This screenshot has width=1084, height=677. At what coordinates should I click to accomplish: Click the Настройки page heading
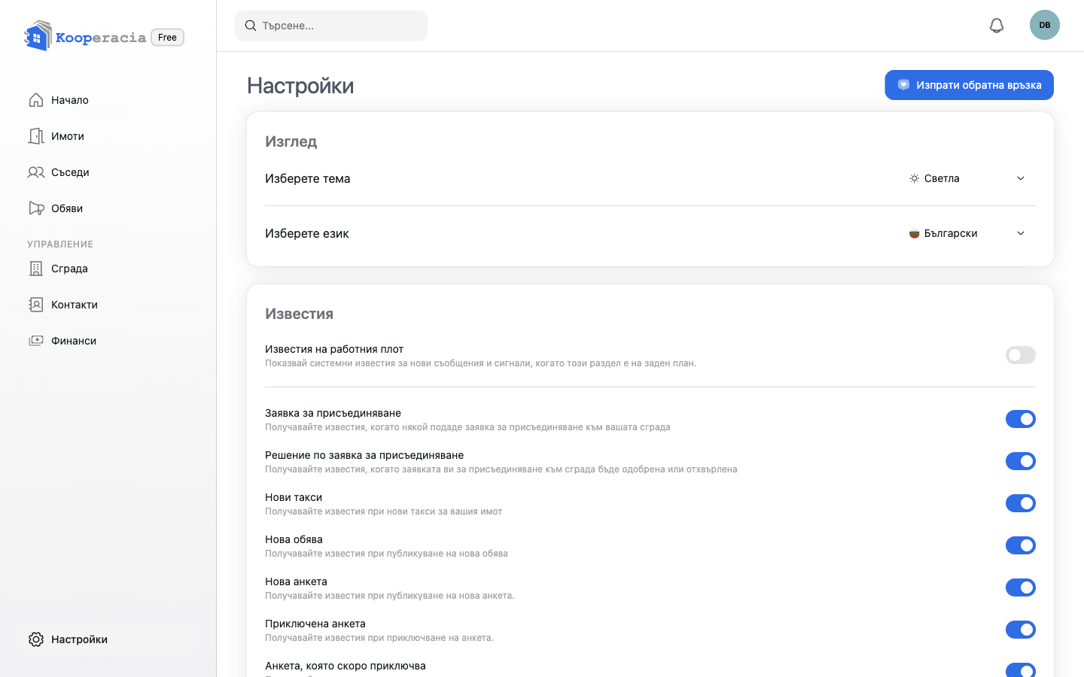pos(300,86)
